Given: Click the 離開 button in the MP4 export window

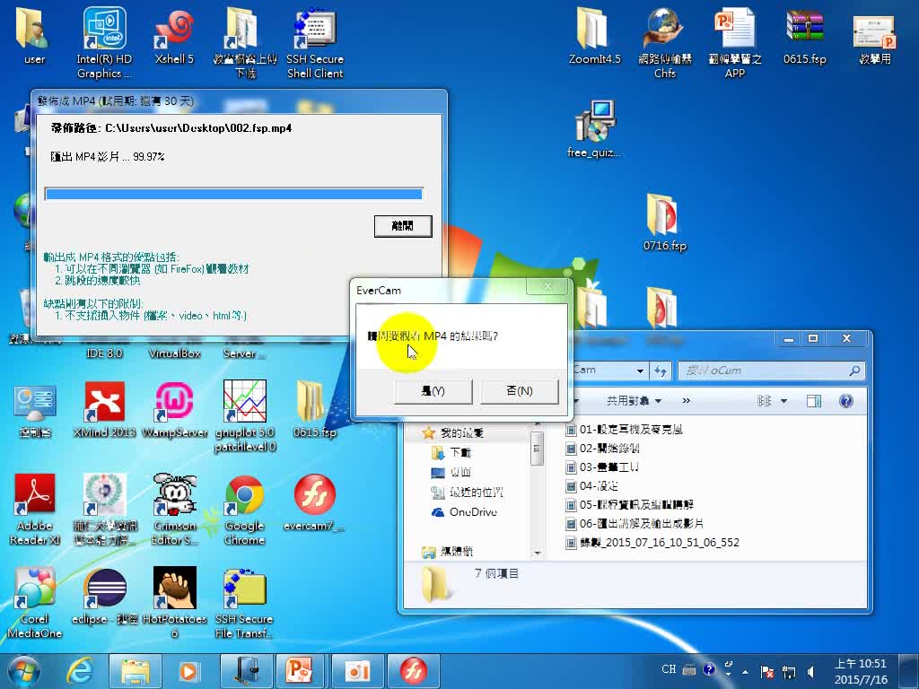Looking at the screenshot, I should (x=403, y=226).
